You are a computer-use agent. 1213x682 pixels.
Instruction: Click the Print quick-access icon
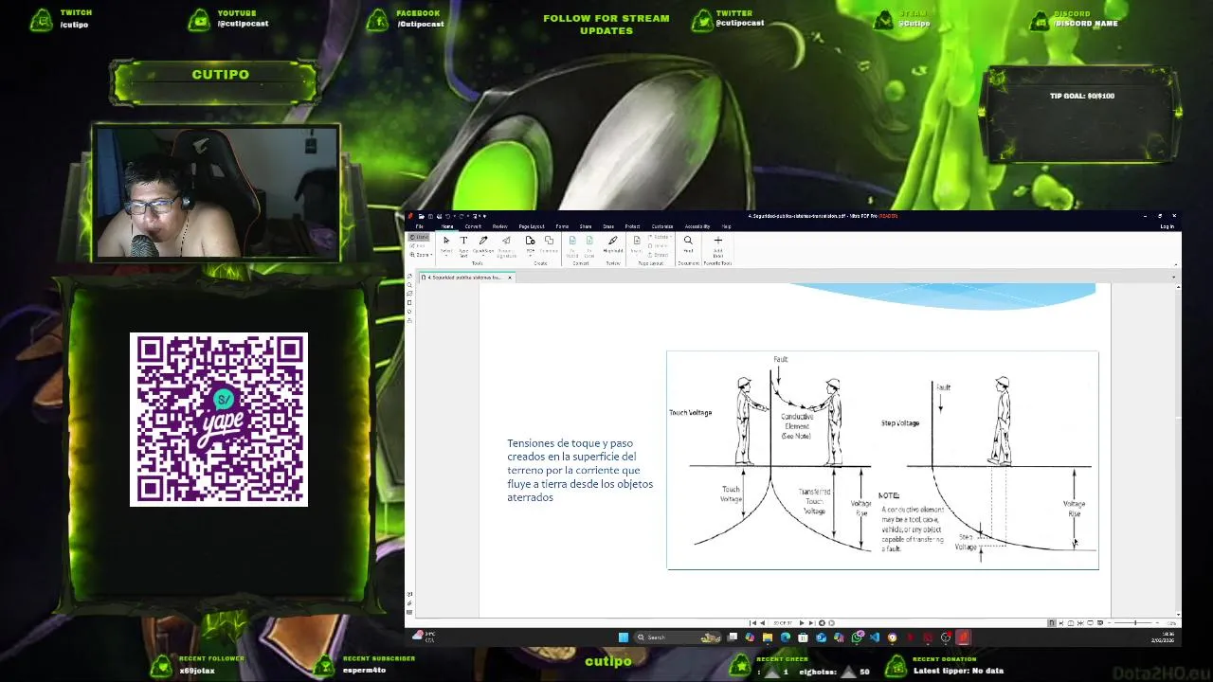[x=439, y=216]
